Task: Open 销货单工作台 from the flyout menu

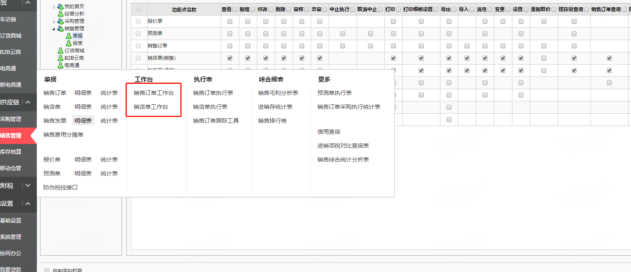Action: tap(151, 107)
